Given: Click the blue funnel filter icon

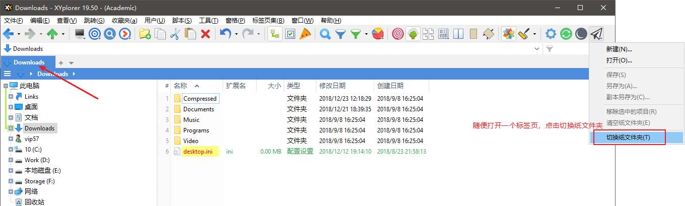Looking at the screenshot, I should pyautogui.click(x=340, y=34).
